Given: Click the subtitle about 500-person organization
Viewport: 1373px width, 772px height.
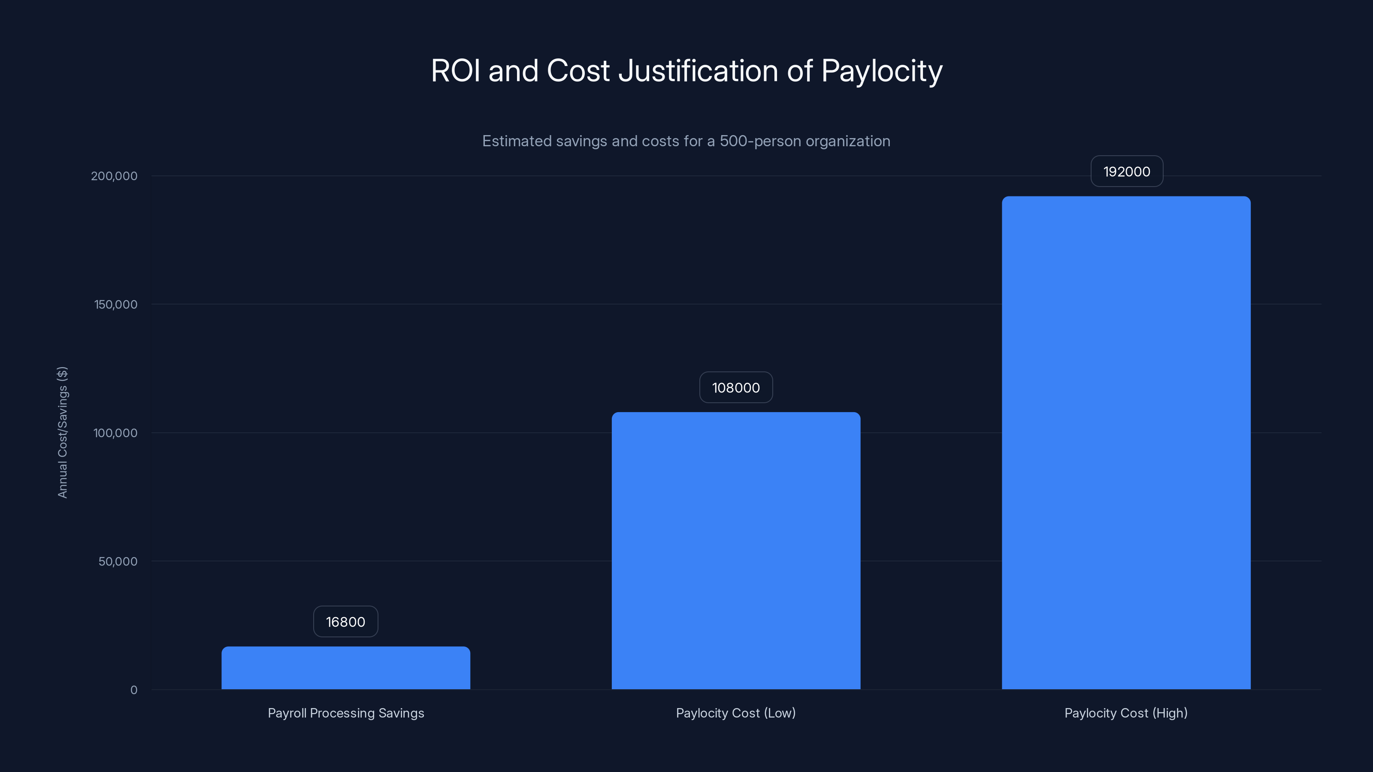Looking at the screenshot, I should coord(686,141).
